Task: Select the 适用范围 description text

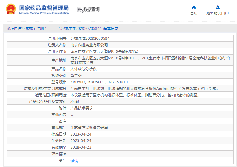Action: click(x=135, y=95)
